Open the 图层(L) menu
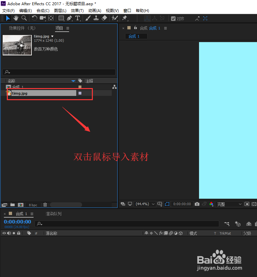 pos(60,11)
